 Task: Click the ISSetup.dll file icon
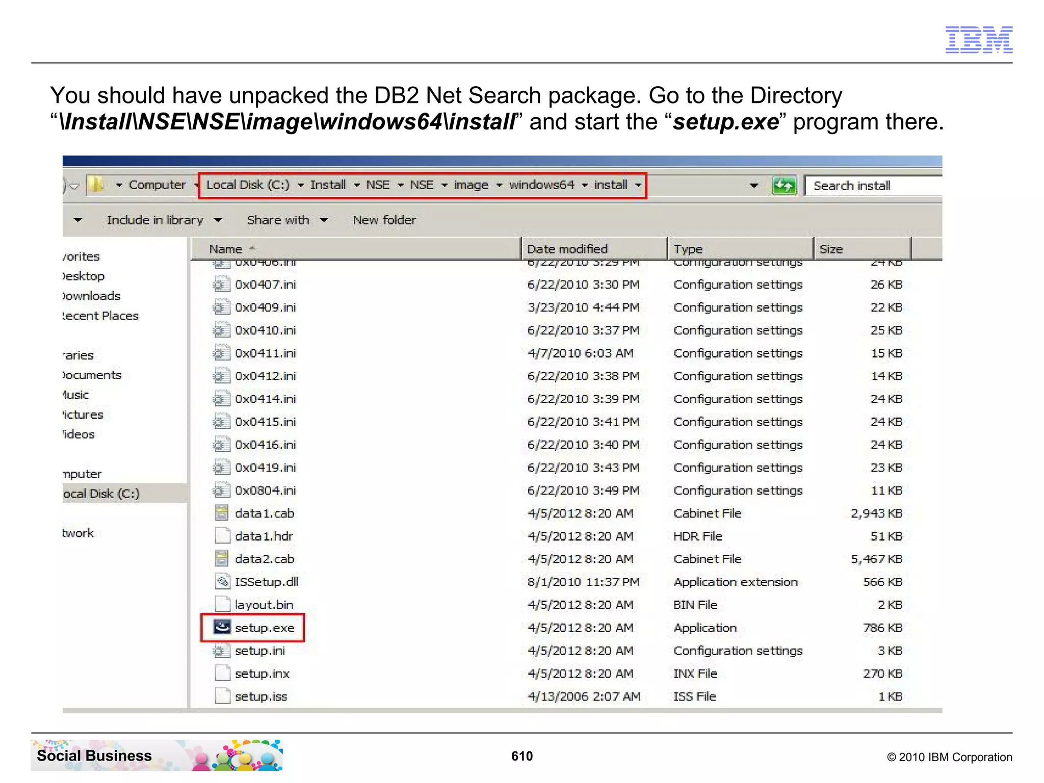point(222,582)
